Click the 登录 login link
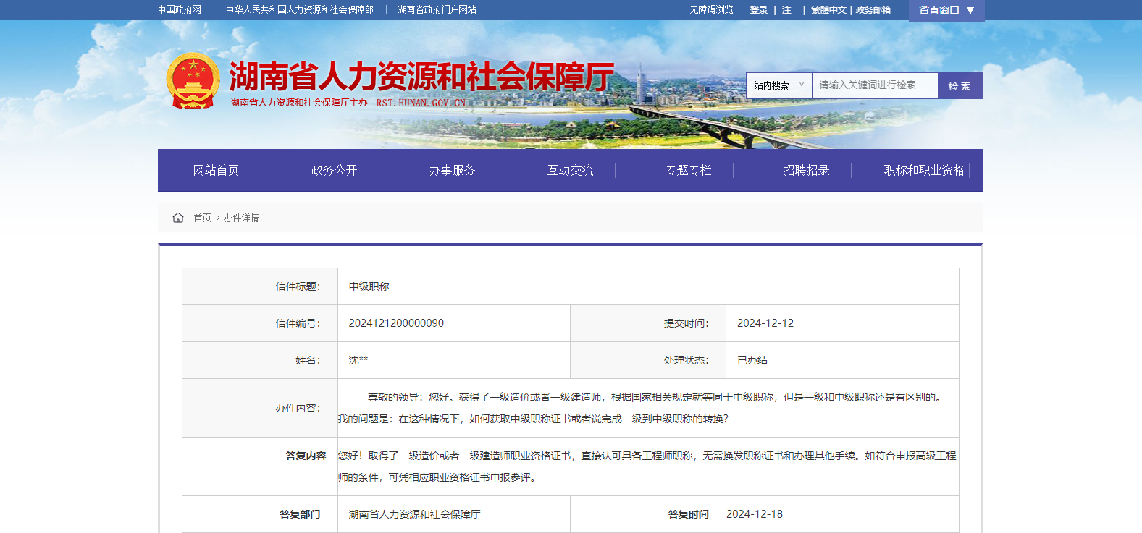This screenshot has width=1142, height=533. coord(758,9)
